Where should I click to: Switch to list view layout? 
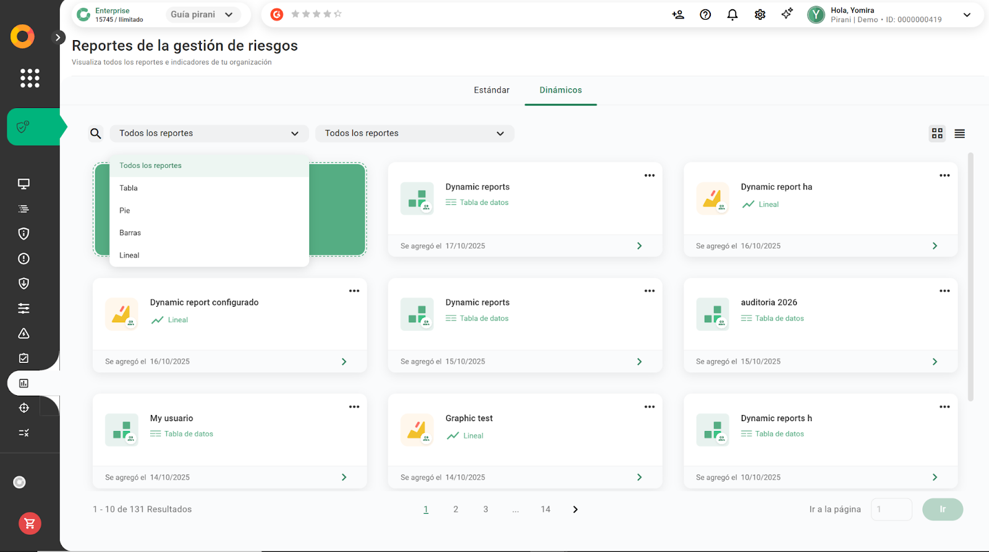click(x=959, y=133)
